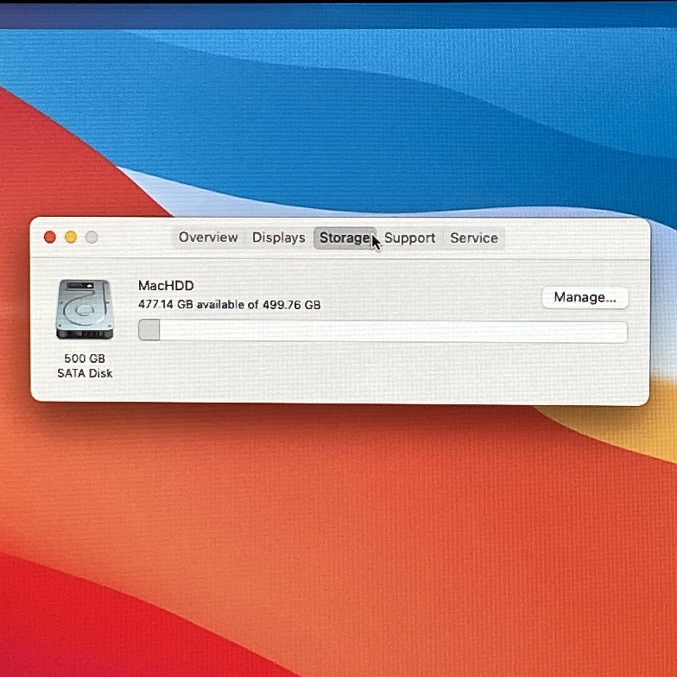Click the MacHDD volume name
The image size is (677, 677).
coord(166,286)
